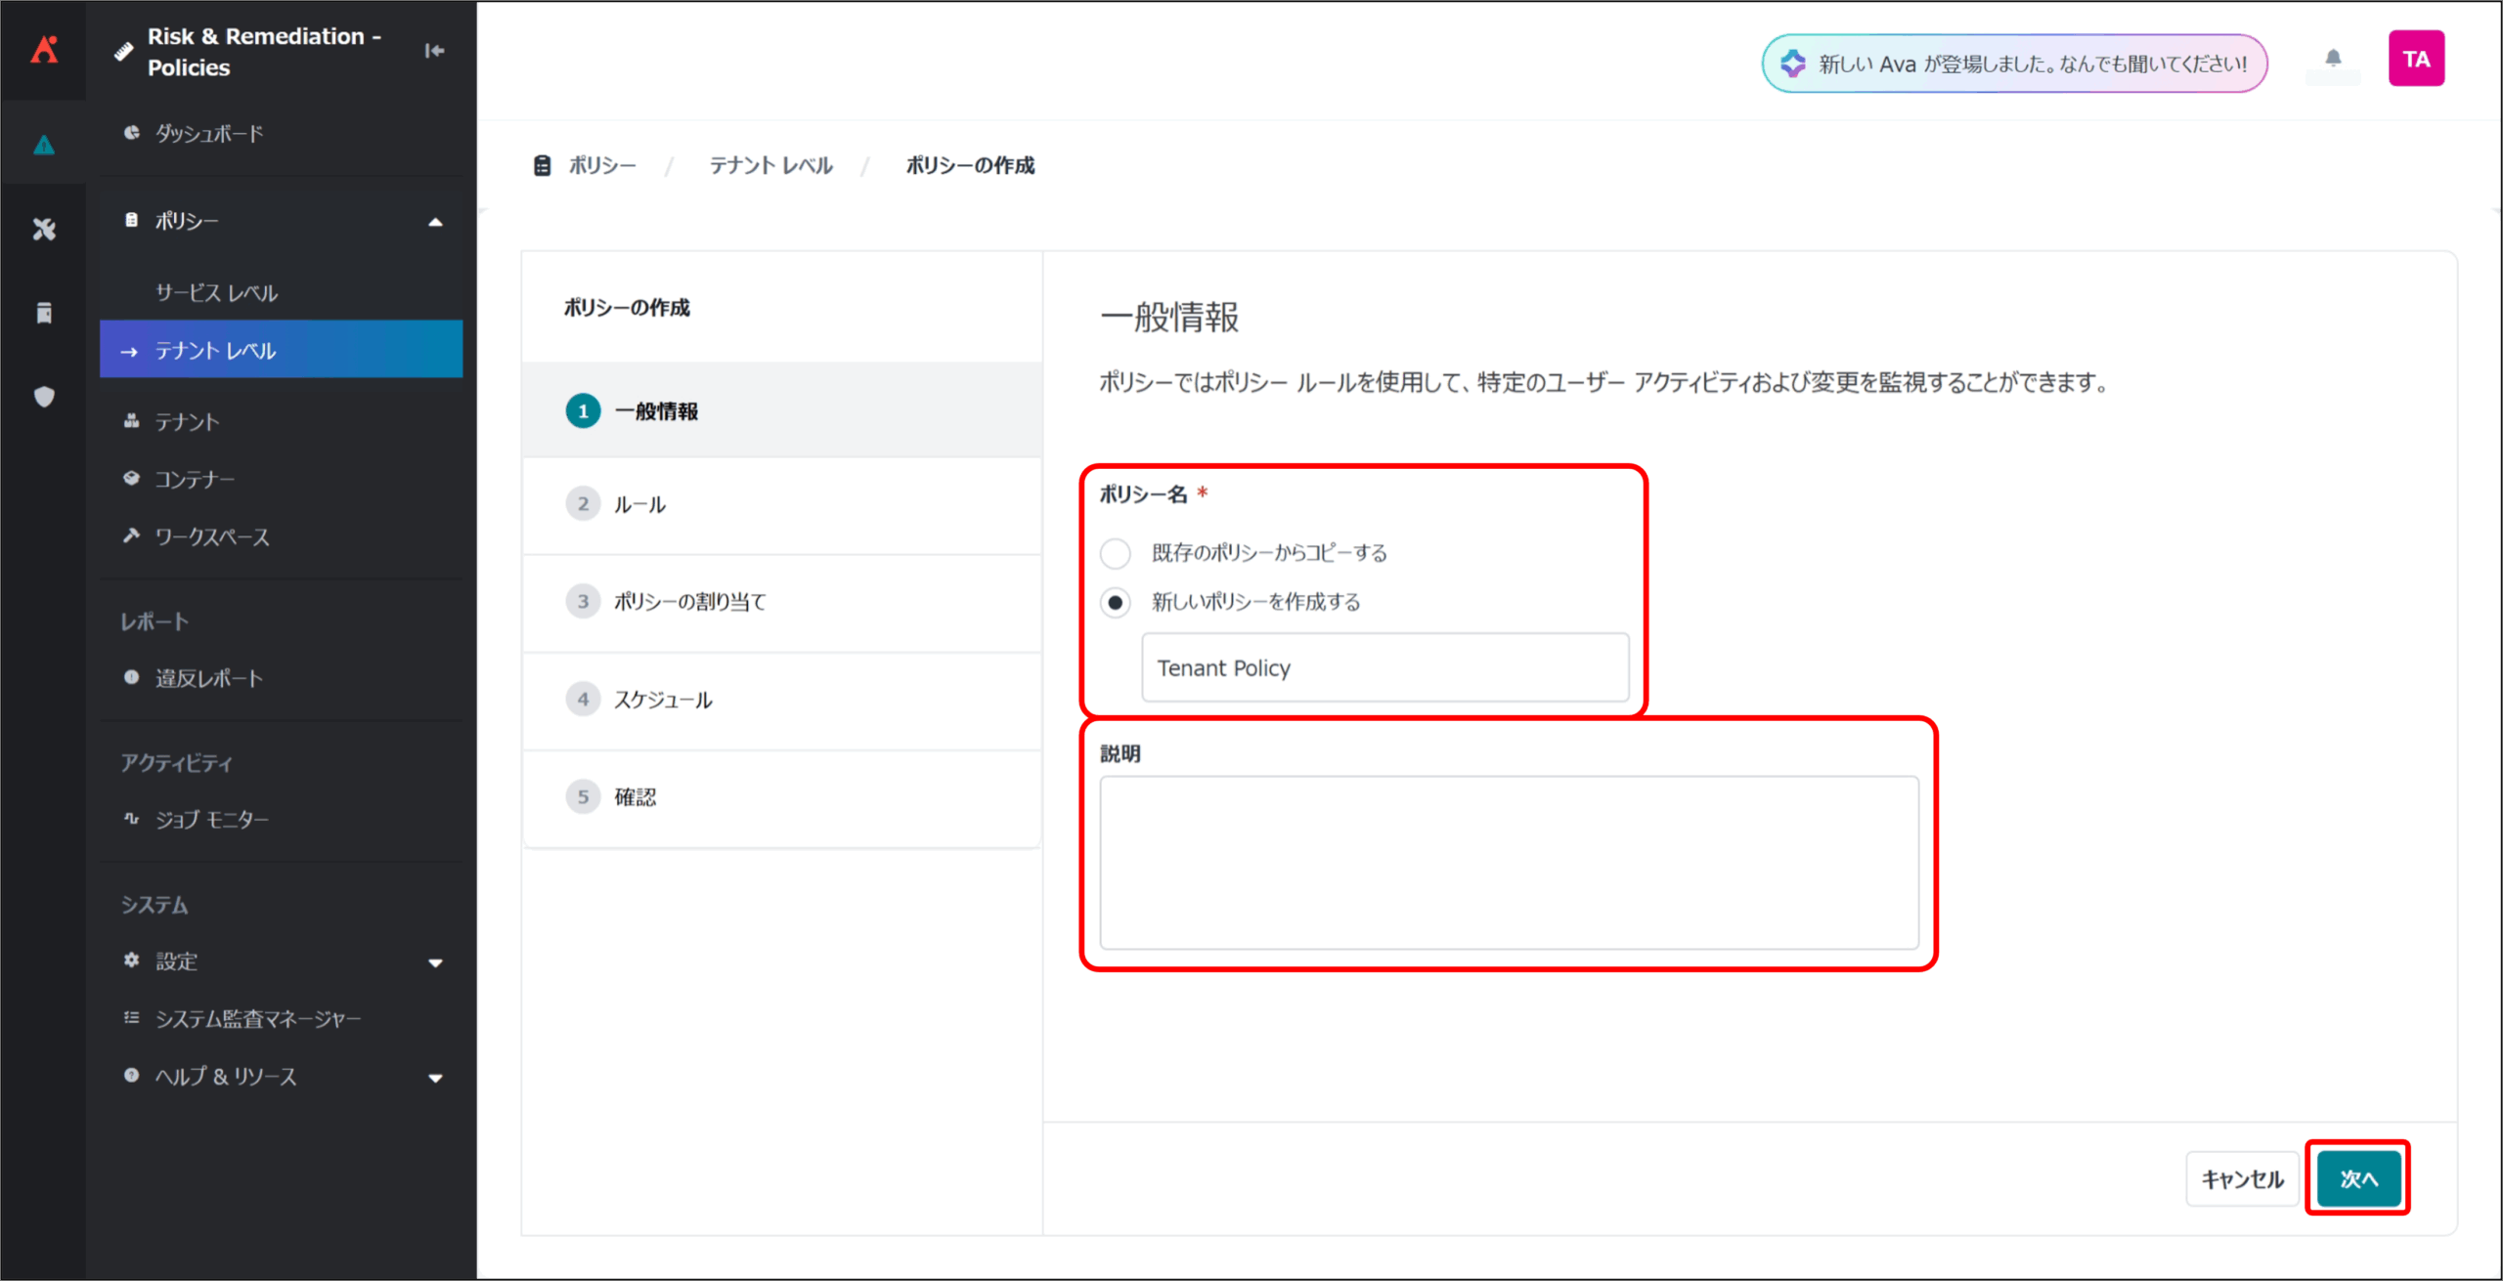Select the wrench tools icon in left rail

(x=44, y=230)
